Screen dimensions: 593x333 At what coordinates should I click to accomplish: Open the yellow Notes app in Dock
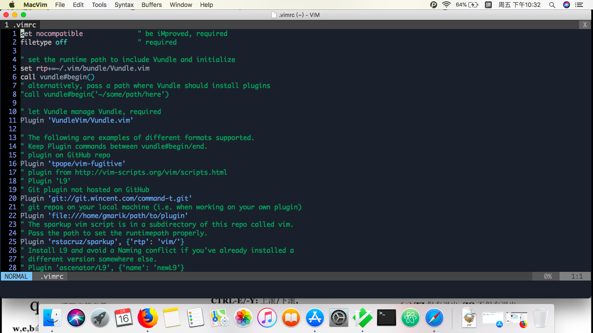(x=171, y=318)
